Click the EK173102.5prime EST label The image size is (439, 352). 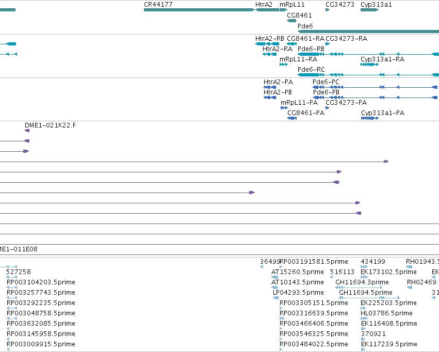[x=388, y=271]
